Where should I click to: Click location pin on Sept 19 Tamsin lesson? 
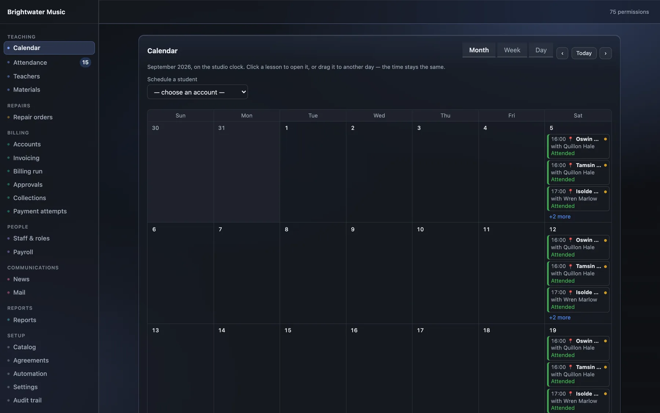[571, 367]
